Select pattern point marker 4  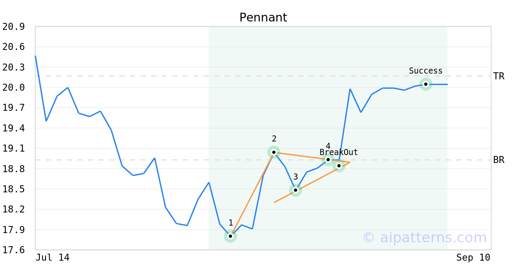(328, 159)
